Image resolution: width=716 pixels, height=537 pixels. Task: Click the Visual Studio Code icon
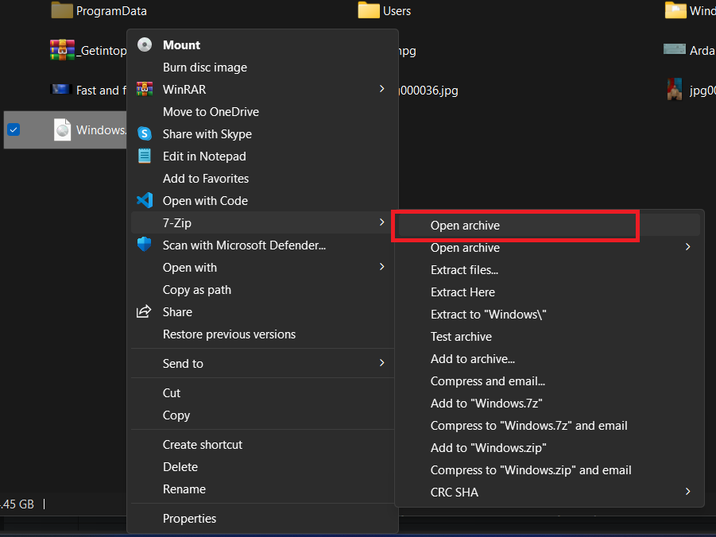pos(144,201)
